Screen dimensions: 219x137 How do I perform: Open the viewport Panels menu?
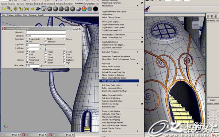click(x=41, y=15)
